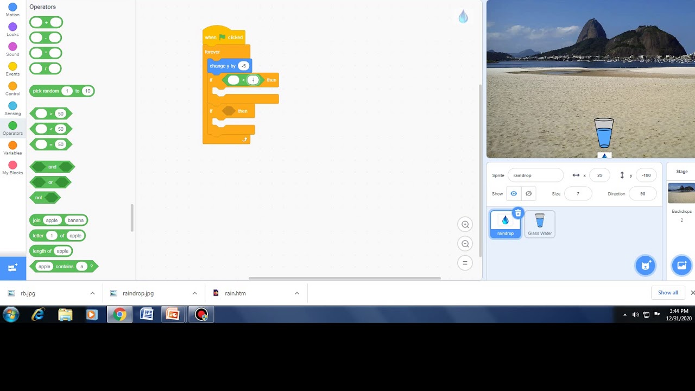Choose a new sprite with cat button
Screen dimensions: 695x391
646,265
